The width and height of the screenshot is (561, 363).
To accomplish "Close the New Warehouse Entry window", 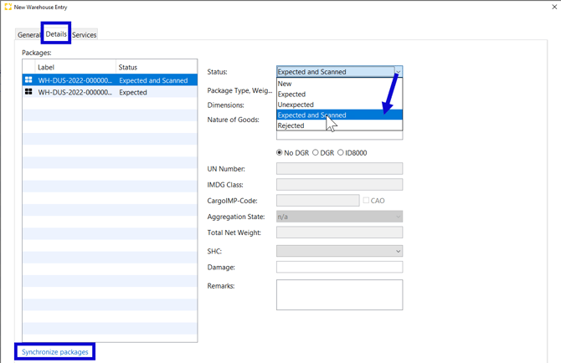I will tap(553, 7).
